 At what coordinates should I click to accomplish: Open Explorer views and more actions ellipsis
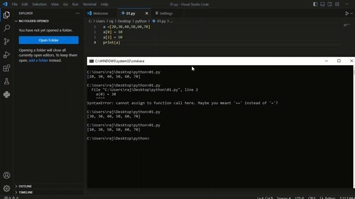[78, 13]
